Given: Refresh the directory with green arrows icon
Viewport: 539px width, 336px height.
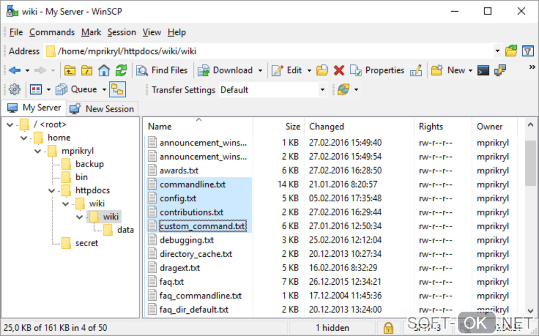Looking at the screenshot, I should (x=121, y=70).
